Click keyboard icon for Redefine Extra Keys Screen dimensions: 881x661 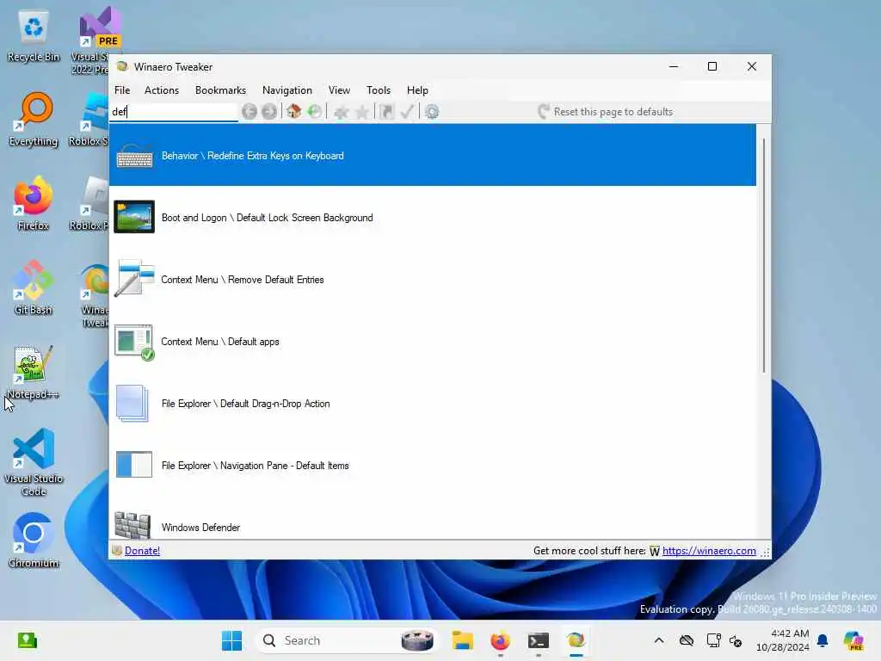(134, 157)
